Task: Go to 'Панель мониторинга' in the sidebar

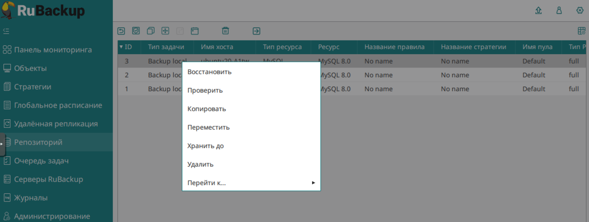Action: click(x=53, y=50)
